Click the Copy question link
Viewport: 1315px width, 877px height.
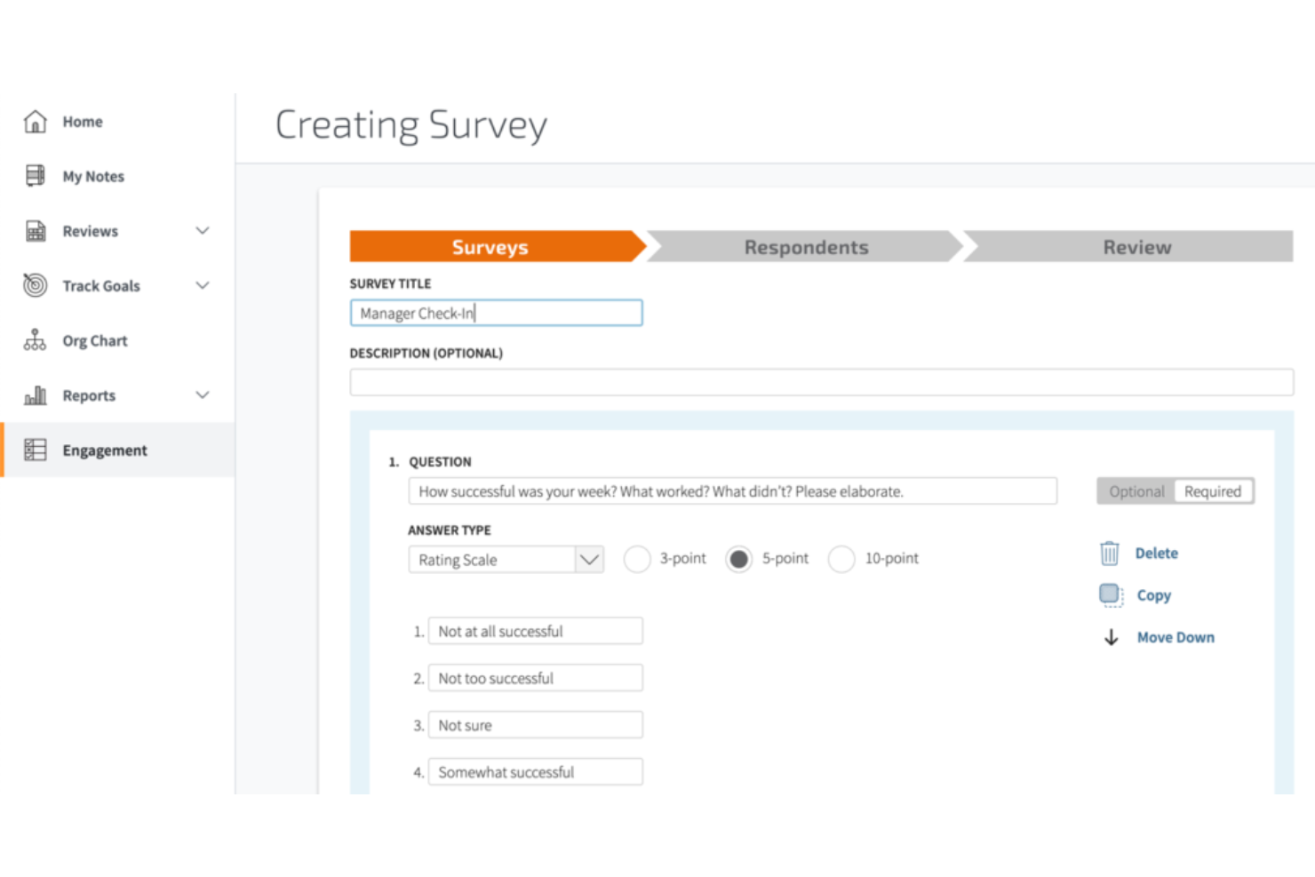coord(1153,595)
